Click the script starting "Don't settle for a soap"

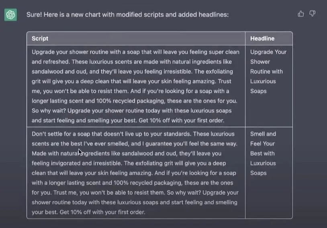135,173
